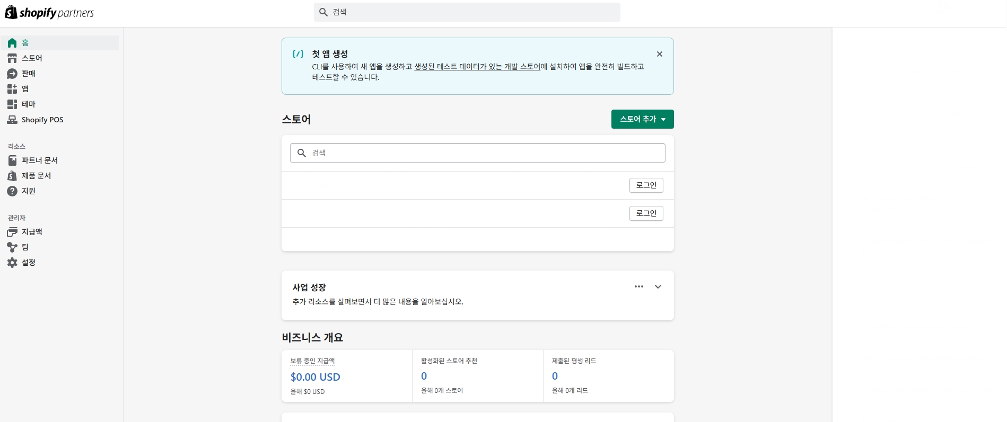Click the second store's 로그인 button
The image size is (1007, 422).
tap(646, 213)
